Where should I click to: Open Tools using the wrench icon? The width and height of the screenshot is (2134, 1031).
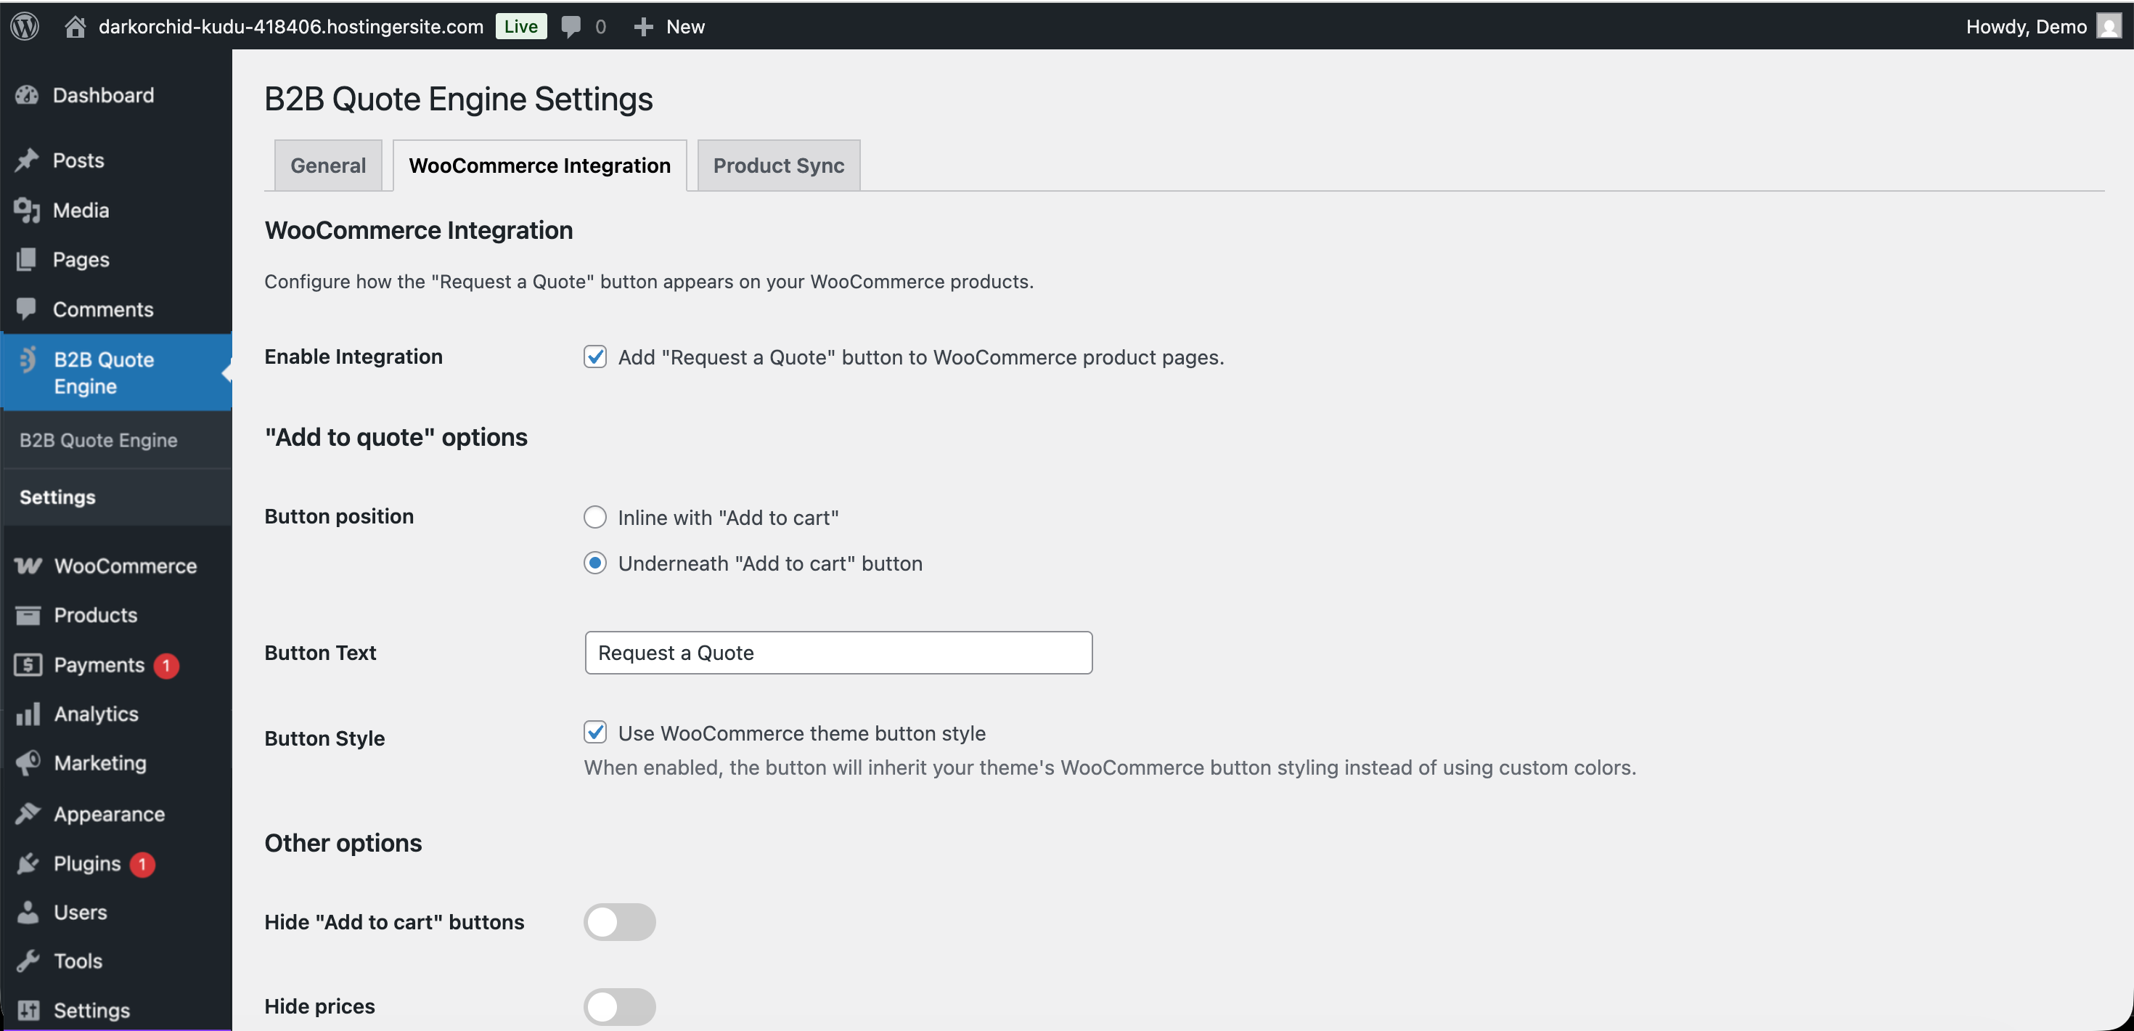(28, 961)
